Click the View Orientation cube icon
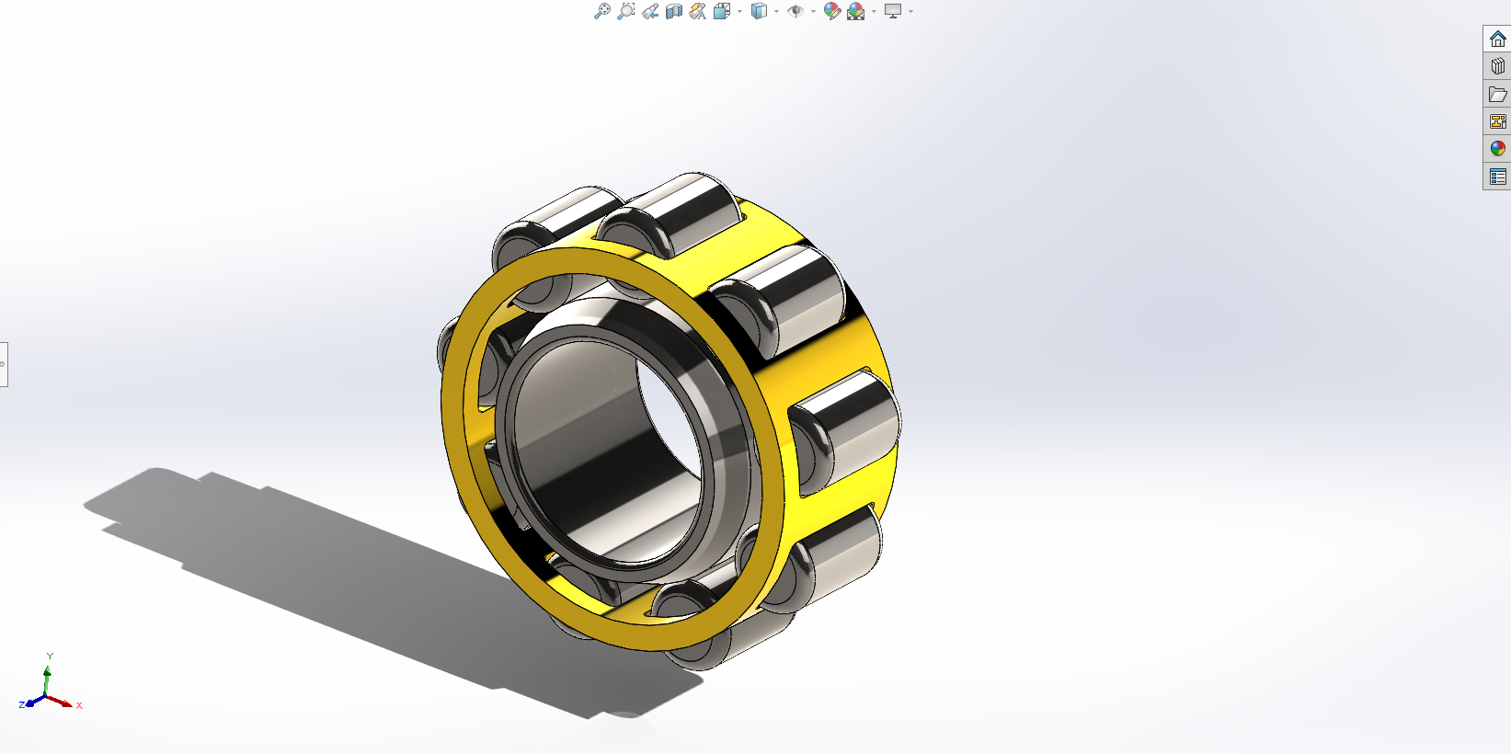Viewport: 1511px width, 754px height. (722, 11)
